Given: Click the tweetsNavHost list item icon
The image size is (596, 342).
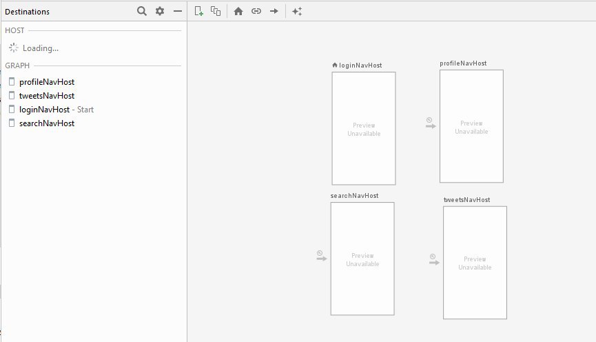Looking at the screenshot, I should point(12,95).
